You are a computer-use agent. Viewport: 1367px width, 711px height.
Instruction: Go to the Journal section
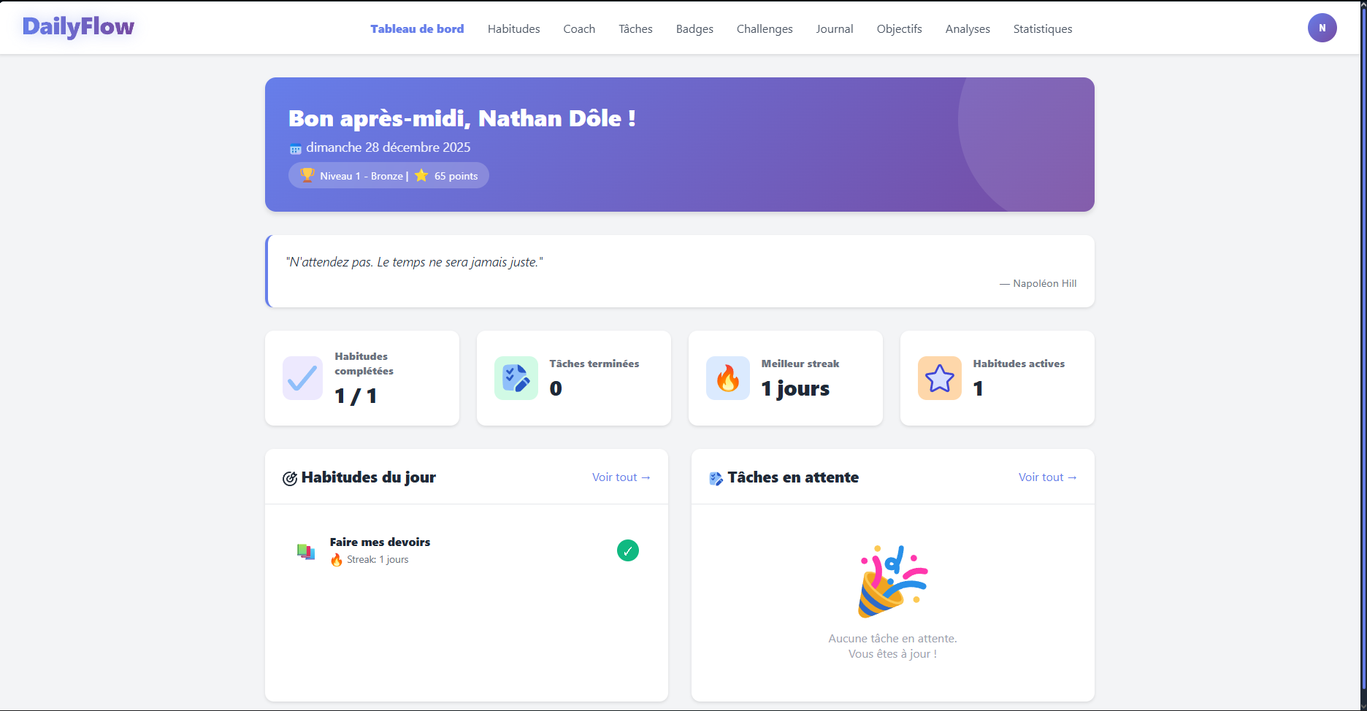[834, 28]
